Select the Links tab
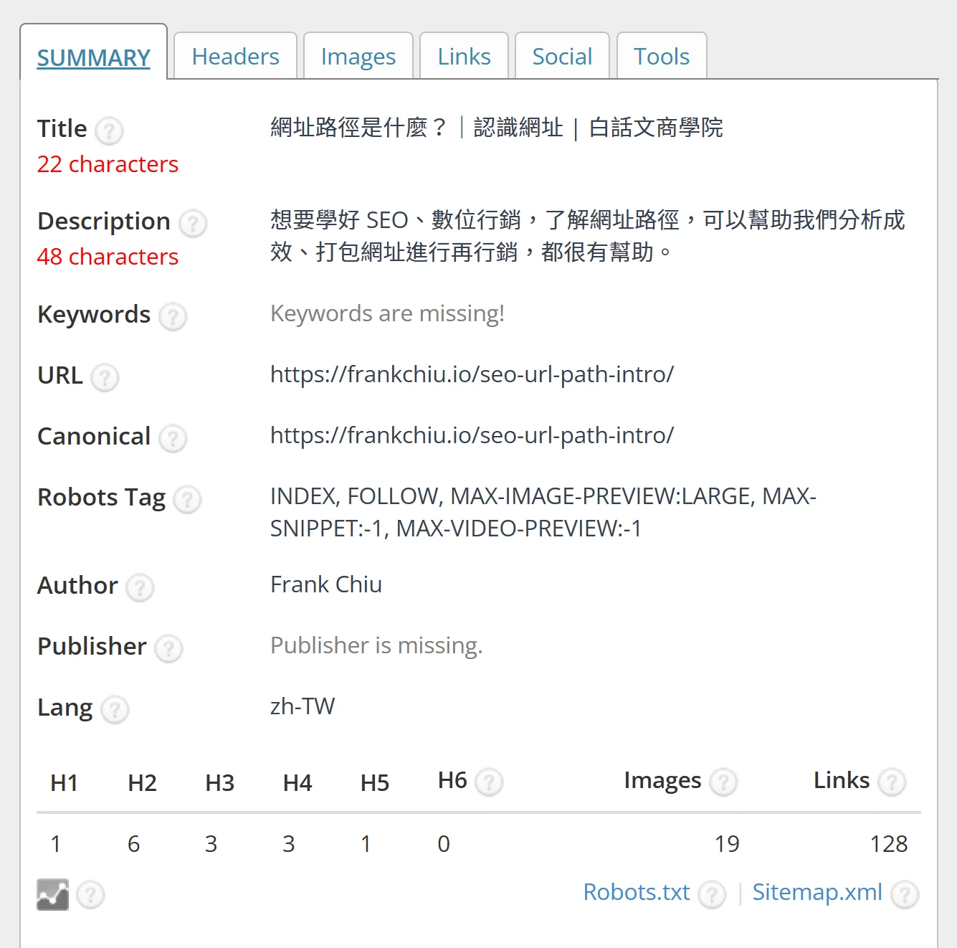 click(464, 57)
